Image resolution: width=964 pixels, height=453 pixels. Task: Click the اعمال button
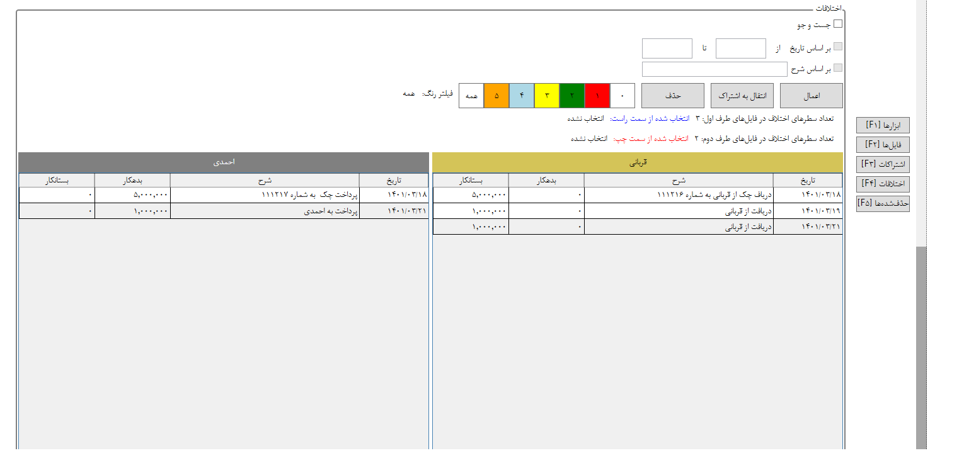811,96
